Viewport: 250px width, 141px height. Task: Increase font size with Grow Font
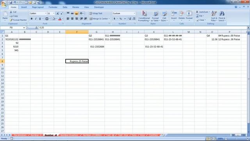point(57,13)
